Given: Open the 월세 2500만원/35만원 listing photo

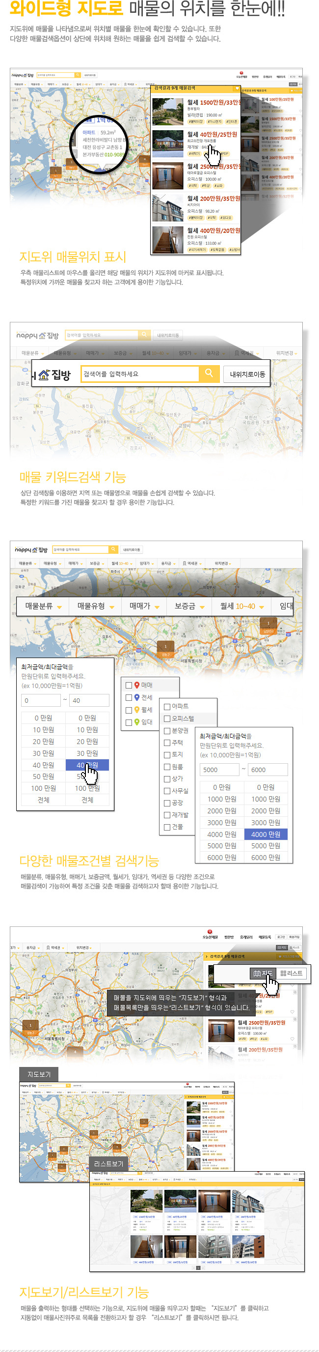Looking at the screenshot, I should tap(168, 176).
